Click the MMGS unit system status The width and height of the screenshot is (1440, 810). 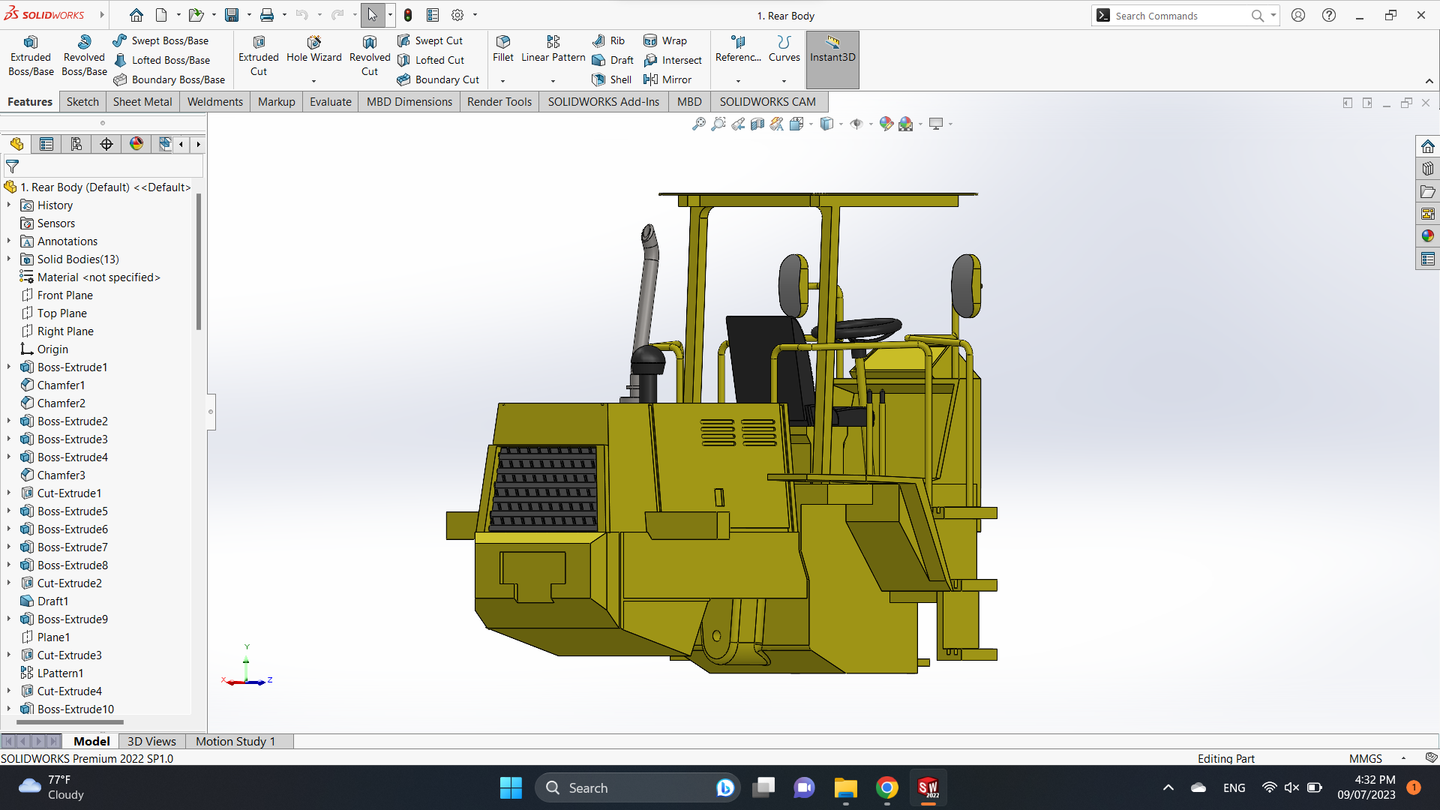pos(1365,758)
